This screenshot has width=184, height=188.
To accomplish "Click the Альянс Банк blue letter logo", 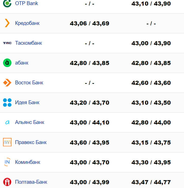I will [x=7, y=122].
